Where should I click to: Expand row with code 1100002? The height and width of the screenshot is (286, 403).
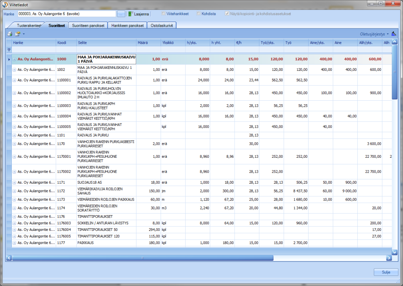coord(15,93)
